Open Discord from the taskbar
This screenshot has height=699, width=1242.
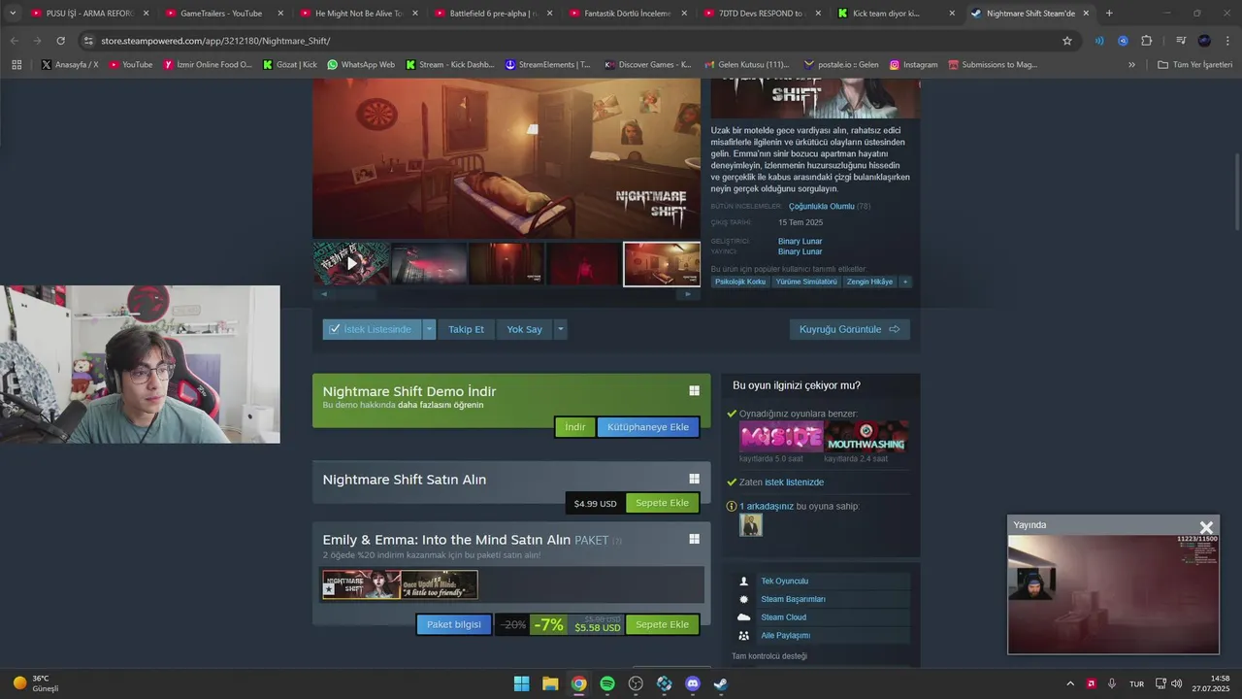click(x=693, y=683)
